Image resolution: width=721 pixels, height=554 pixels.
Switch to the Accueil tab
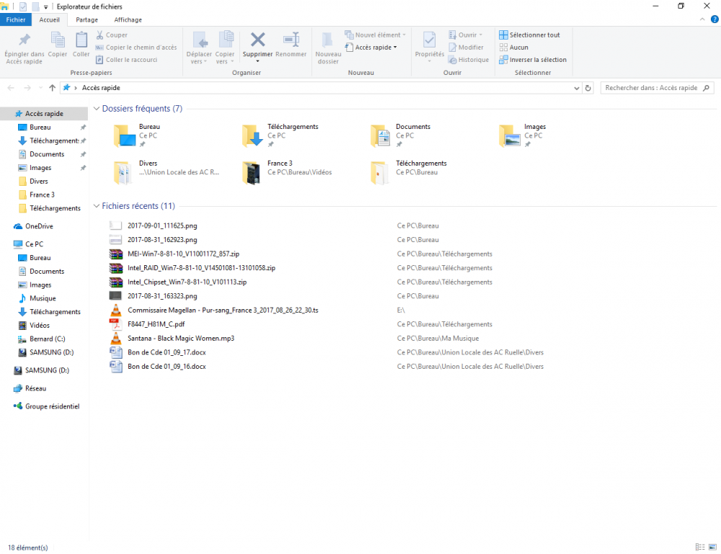[x=49, y=19]
